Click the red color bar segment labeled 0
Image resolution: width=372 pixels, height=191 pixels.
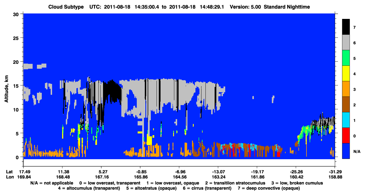tap(346, 135)
